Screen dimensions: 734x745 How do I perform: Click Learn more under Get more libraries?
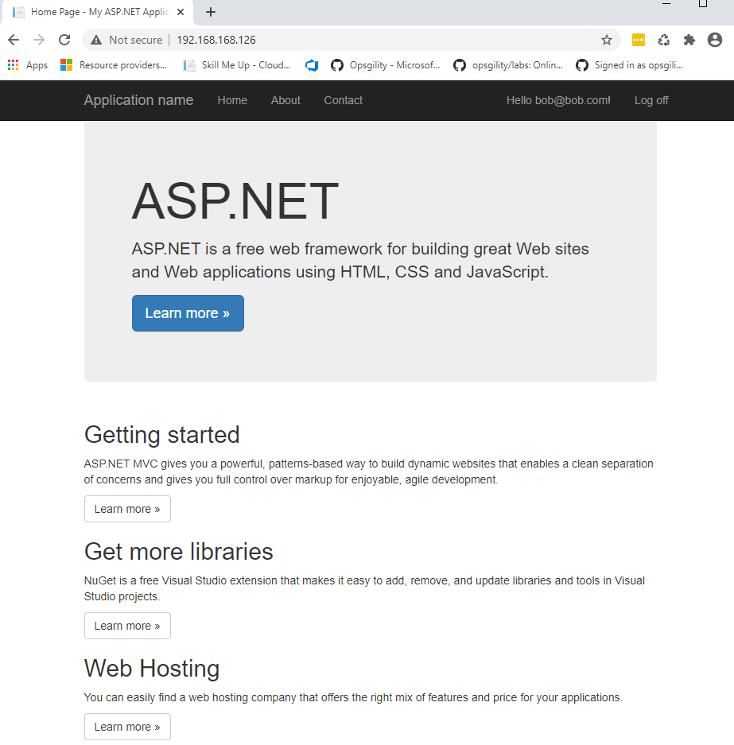[x=127, y=626]
